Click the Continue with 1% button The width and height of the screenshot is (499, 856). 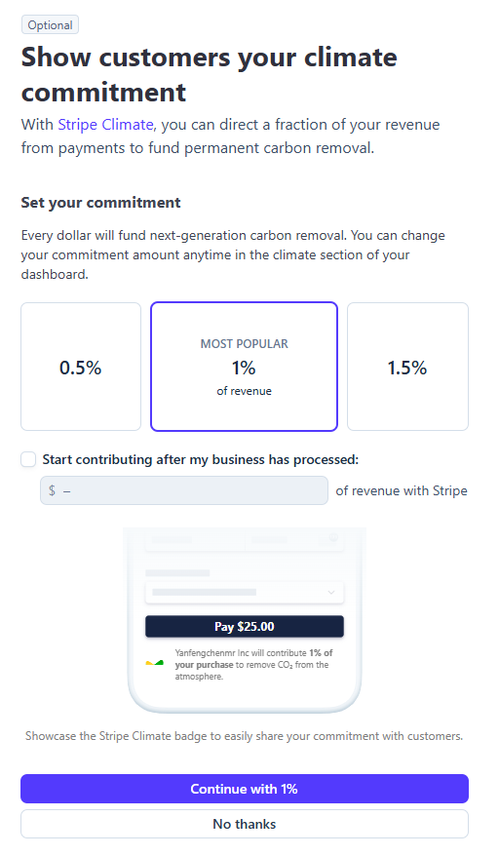(x=245, y=789)
